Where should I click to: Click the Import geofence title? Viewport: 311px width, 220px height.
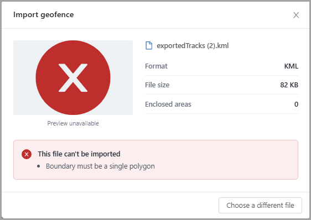[43, 15]
